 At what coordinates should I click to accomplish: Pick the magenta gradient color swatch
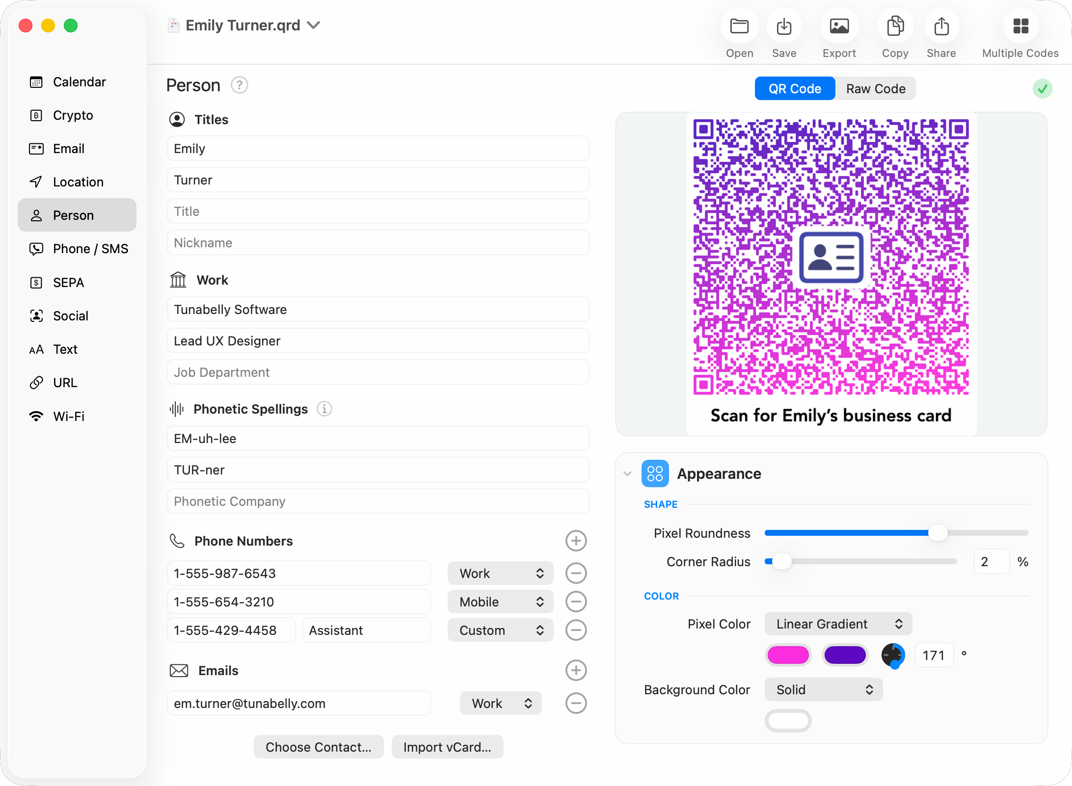pos(788,655)
